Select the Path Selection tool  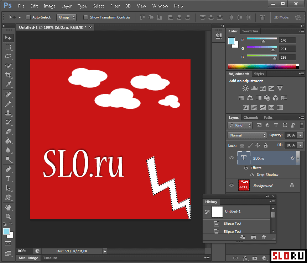pos(8,188)
